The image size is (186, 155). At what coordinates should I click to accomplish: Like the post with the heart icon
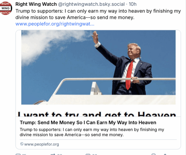tap(88, 154)
